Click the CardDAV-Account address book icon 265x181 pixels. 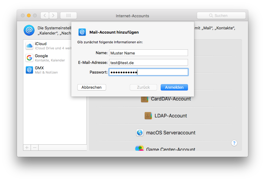[145, 99]
